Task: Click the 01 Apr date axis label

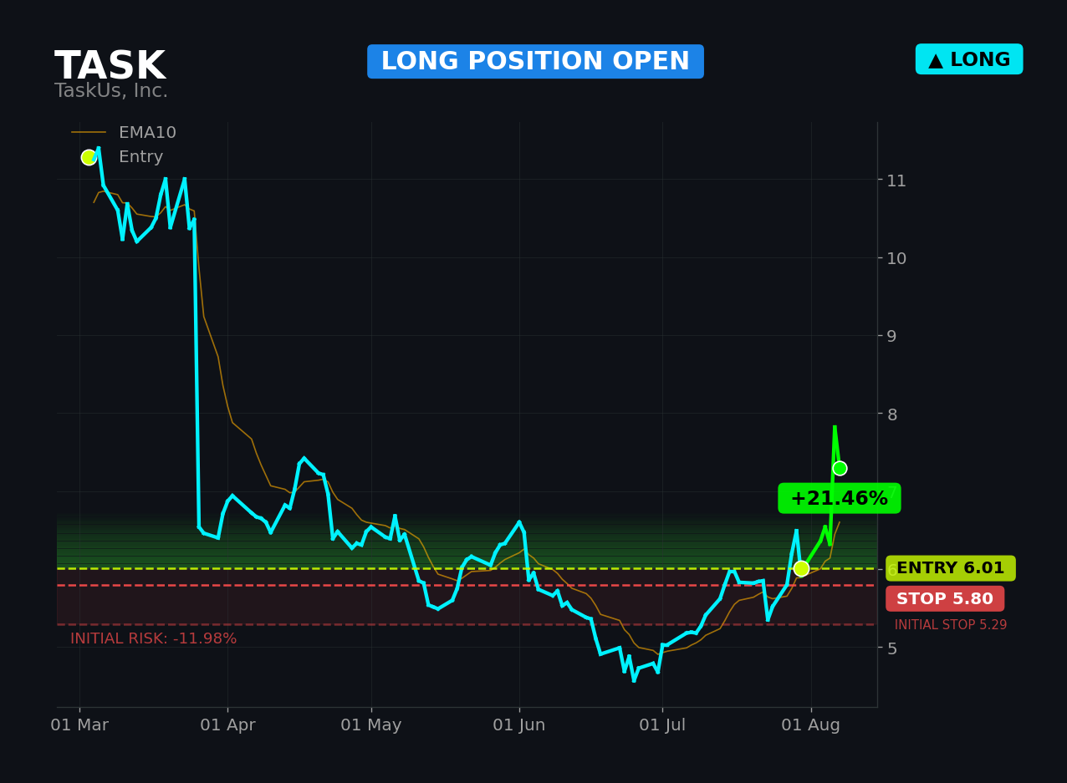Action: point(227,725)
